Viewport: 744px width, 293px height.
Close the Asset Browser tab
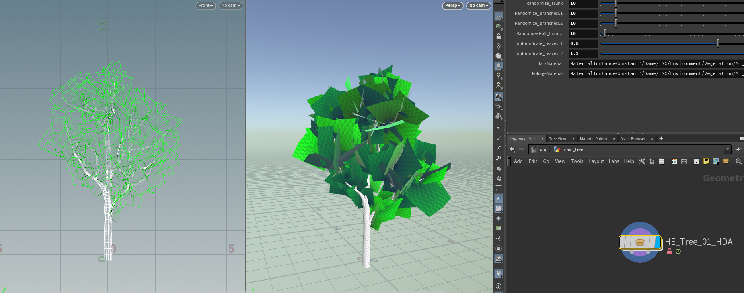pyautogui.click(x=652, y=139)
